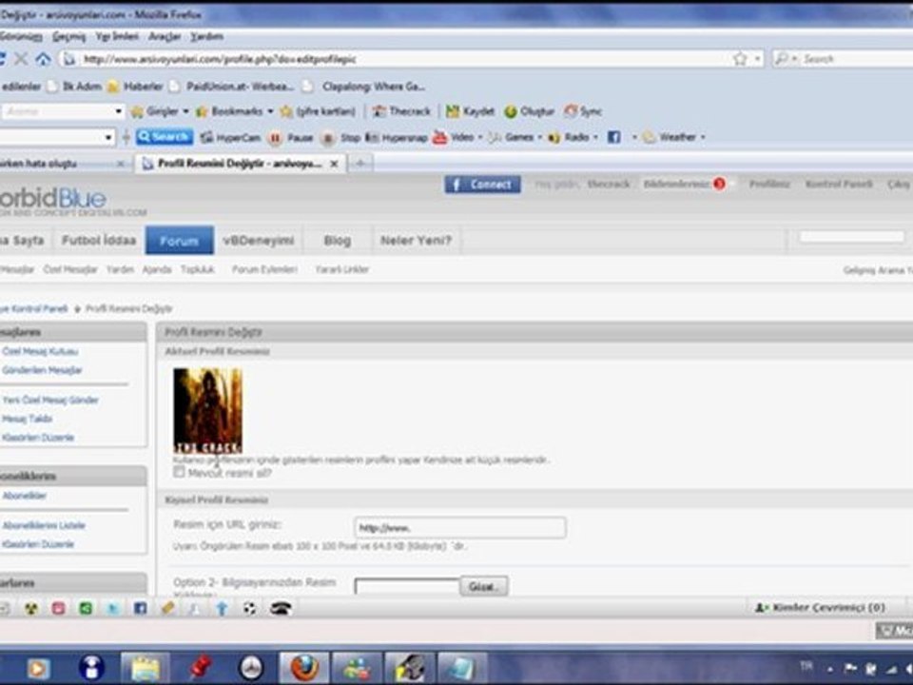The height and width of the screenshot is (685, 913).
Task: Close the Profil Resmini Değiştir tab
Action: tap(334, 165)
